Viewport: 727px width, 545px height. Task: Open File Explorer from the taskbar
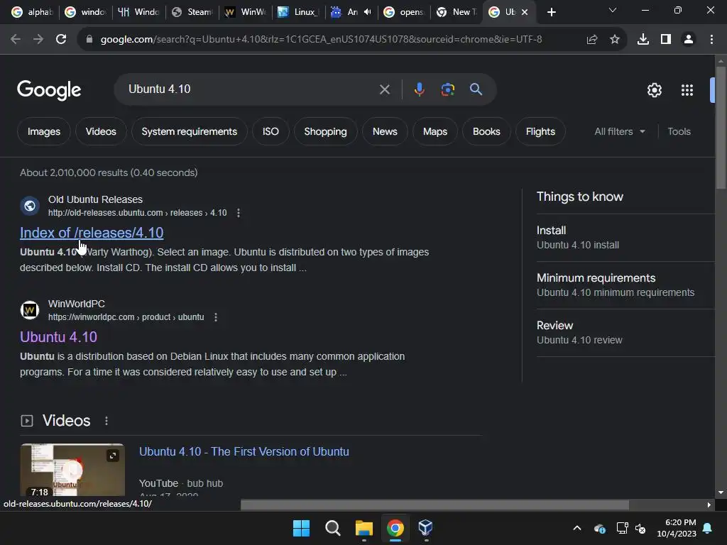pyautogui.click(x=364, y=528)
